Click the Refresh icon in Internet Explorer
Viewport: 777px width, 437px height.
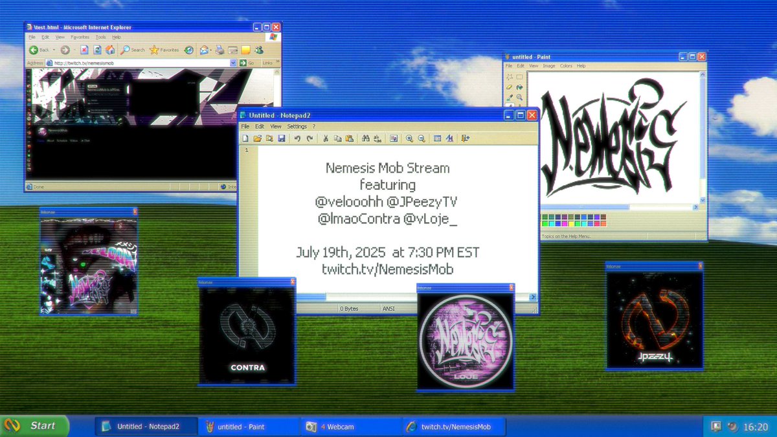click(97, 50)
